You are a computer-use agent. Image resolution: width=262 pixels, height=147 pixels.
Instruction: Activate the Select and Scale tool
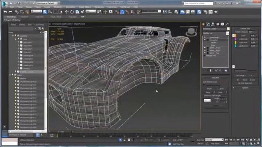point(77,12)
